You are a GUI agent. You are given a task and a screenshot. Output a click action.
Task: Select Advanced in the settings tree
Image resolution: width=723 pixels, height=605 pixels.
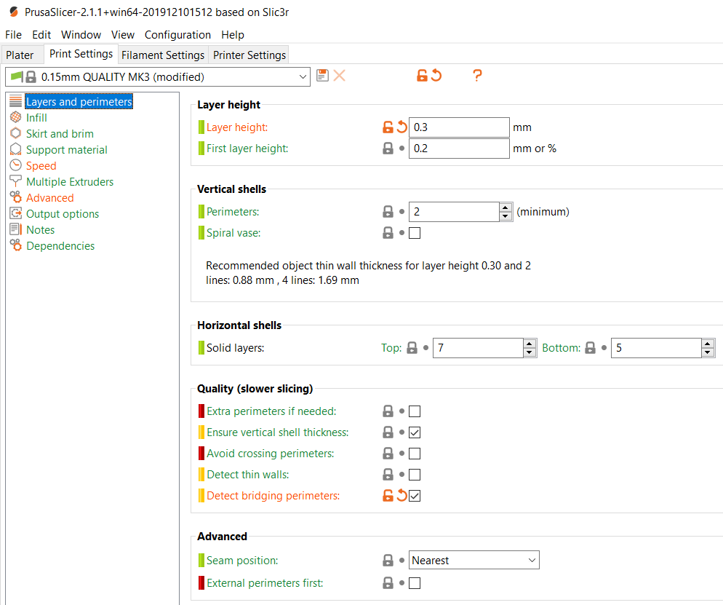click(49, 197)
